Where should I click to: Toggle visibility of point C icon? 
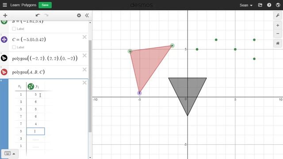pyautogui.click(x=4, y=39)
